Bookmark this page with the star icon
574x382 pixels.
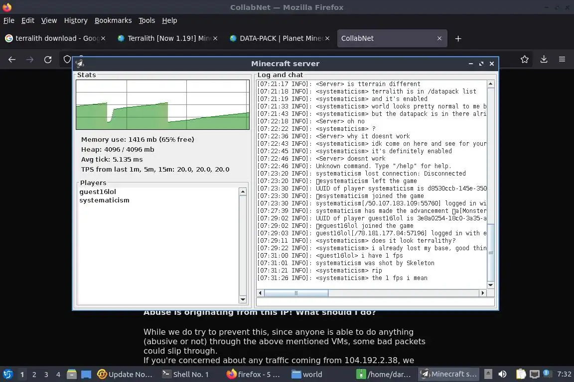tap(525, 59)
